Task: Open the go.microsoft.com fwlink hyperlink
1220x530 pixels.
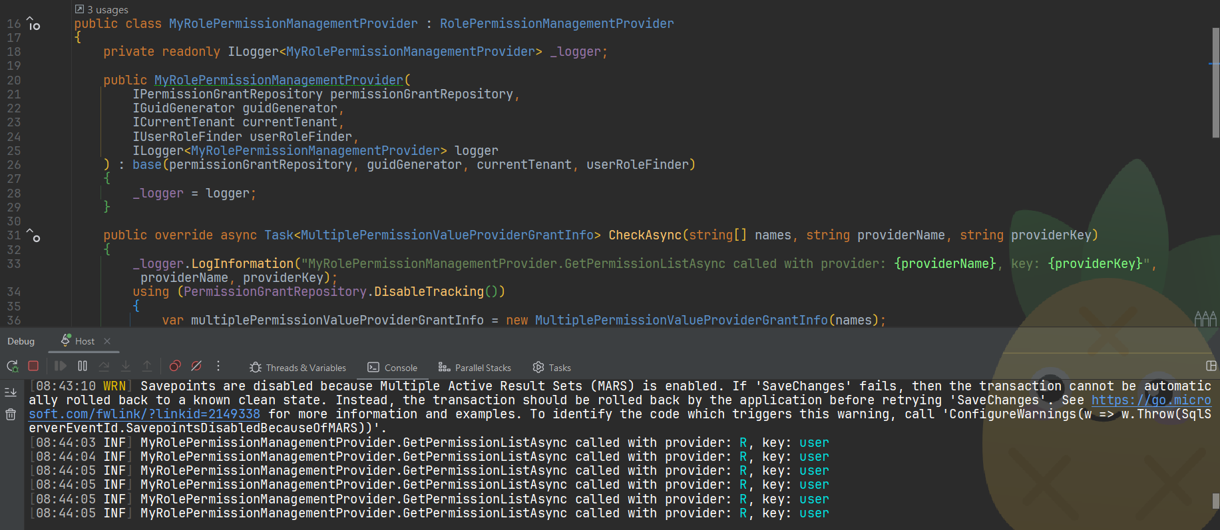Action: tap(1151, 400)
